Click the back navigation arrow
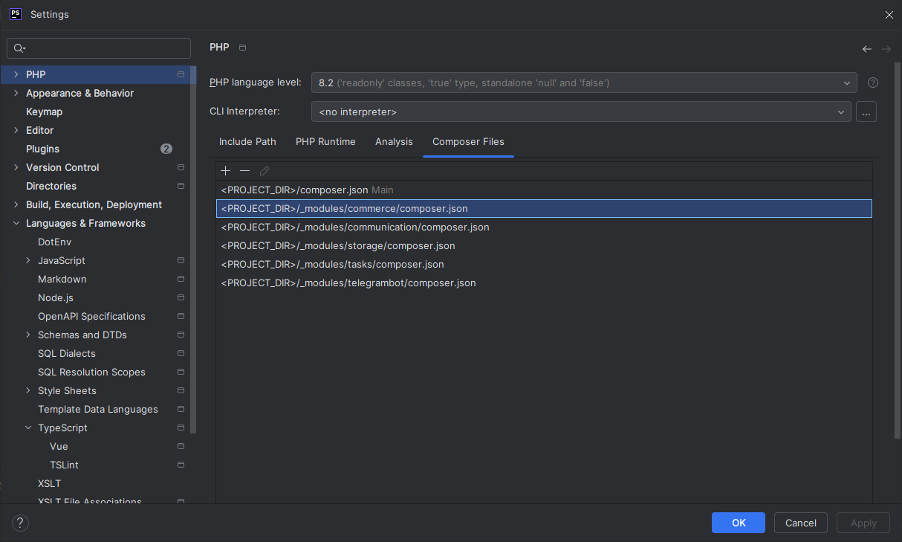This screenshot has height=542, width=902. [x=866, y=49]
